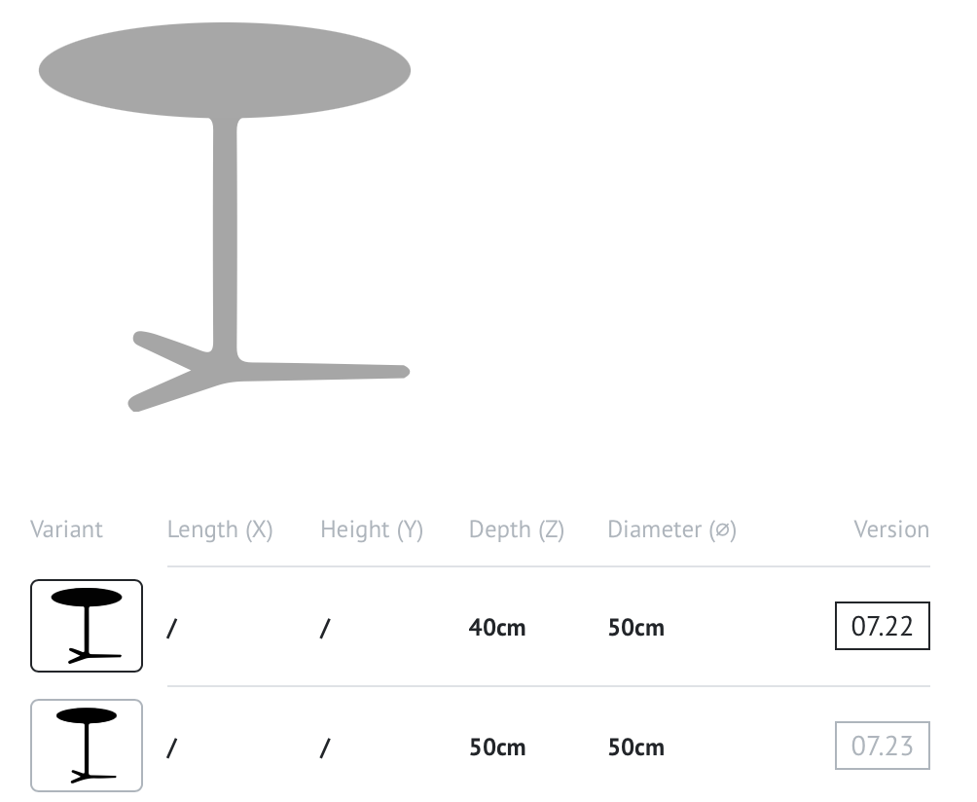The width and height of the screenshot is (977, 802).
Task: Click the Depth (Z) column header
Action: [x=517, y=529]
